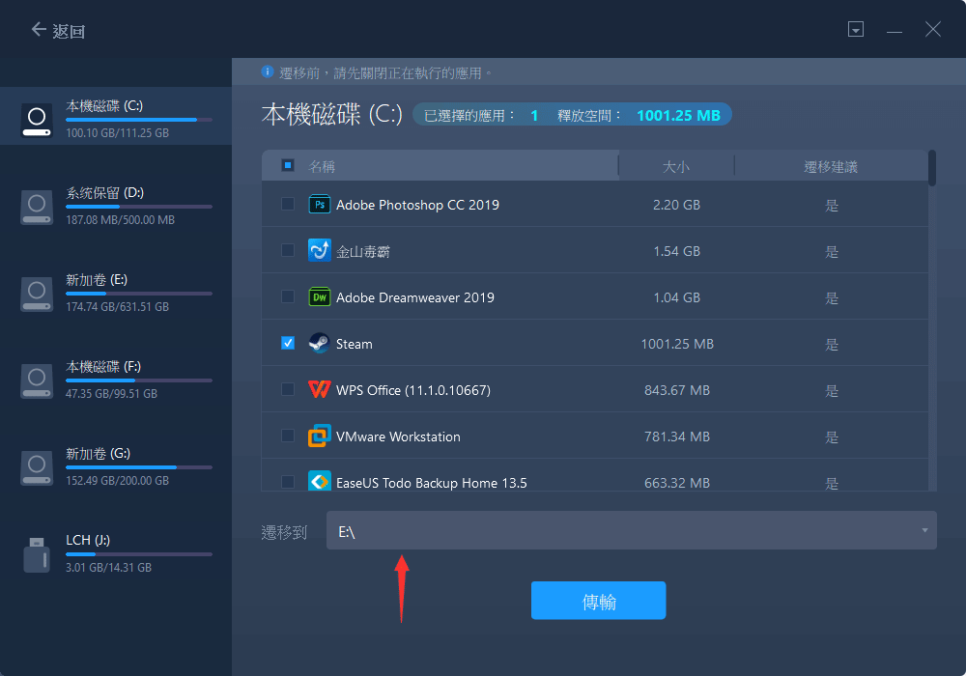The height and width of the screenshot is (676, 966).
Task: Select the 金山毒霸 application icon
Action: (319, 251)
